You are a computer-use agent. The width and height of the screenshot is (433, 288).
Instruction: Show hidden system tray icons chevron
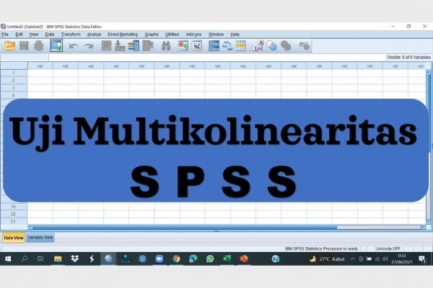click(x=353, y=258)
